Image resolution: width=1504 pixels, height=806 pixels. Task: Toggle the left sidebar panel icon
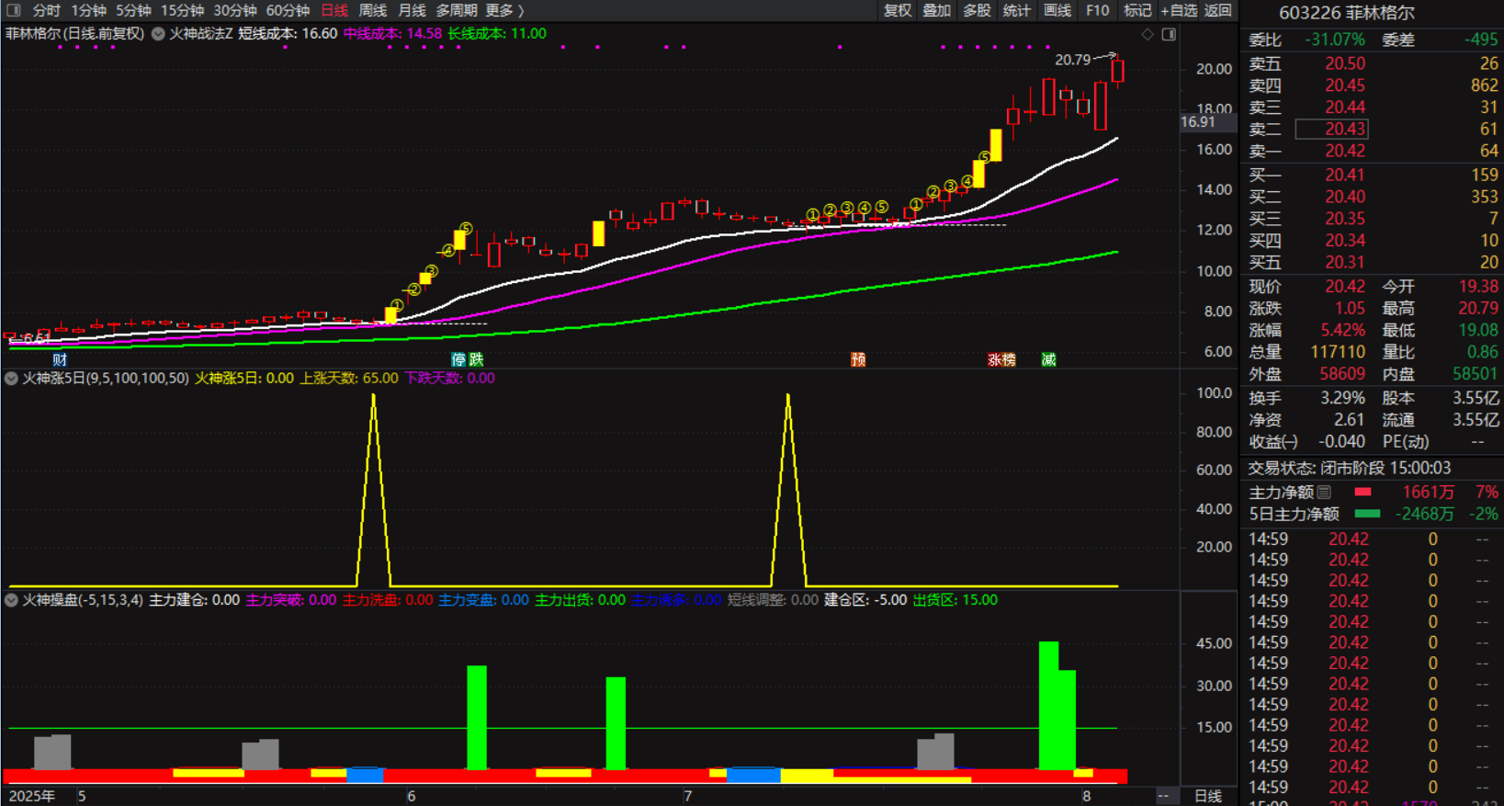14,10
